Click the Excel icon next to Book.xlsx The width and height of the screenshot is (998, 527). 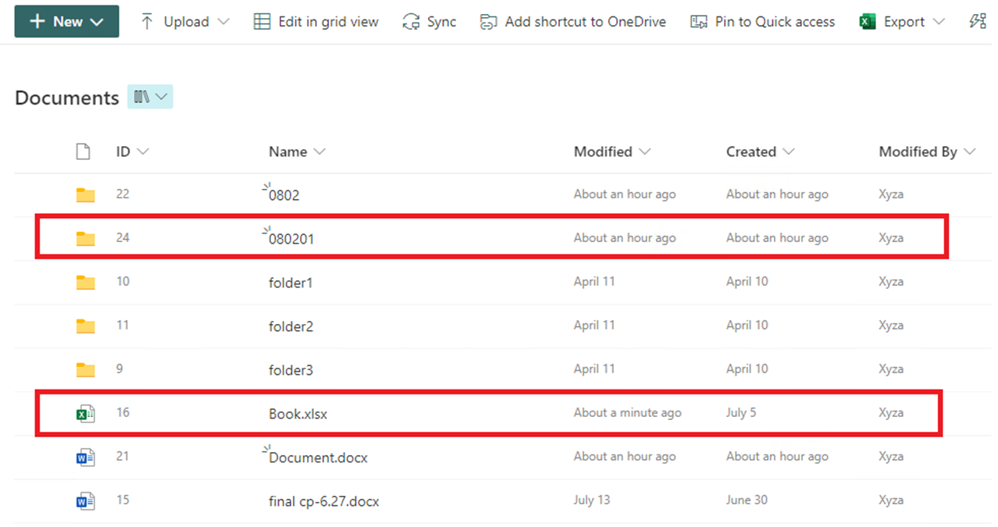tap(85, 412)
